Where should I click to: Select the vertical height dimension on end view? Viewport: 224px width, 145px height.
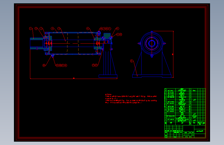click(173, 54)
